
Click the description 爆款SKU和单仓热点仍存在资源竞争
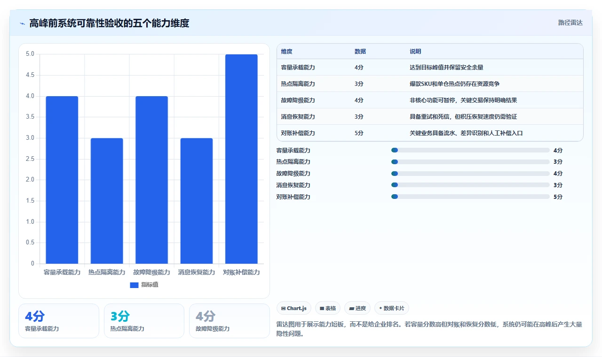click(454, 84)
